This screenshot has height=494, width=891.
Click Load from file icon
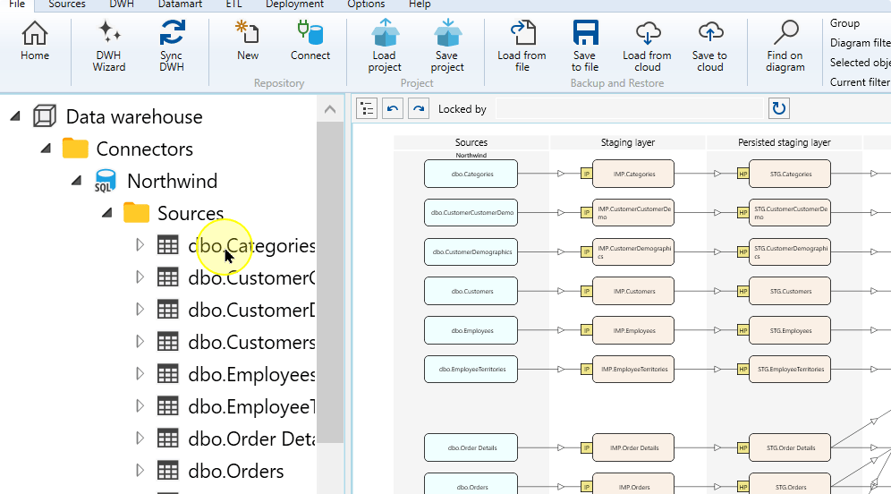[x=522, y=32]
